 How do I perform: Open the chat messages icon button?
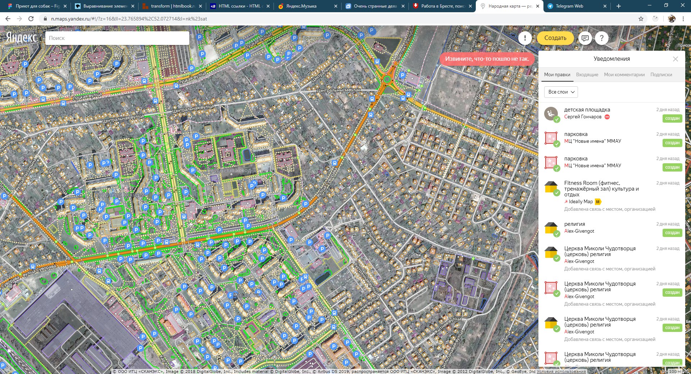coord(585,38)
